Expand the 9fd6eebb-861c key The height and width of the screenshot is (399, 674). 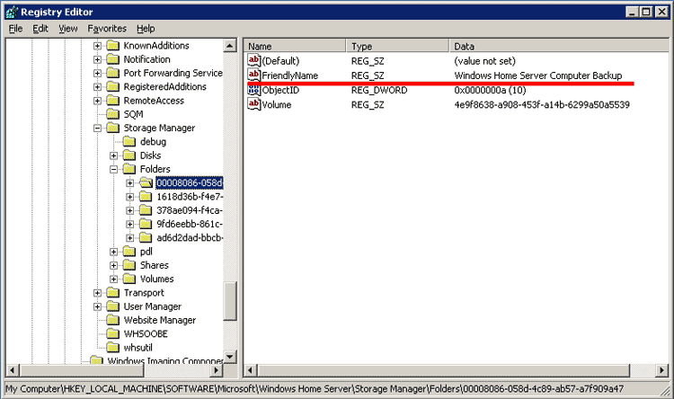129,225
